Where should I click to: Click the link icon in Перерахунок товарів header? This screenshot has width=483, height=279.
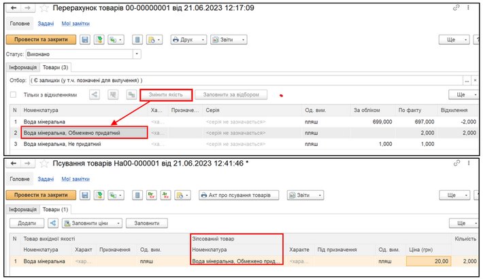point(455,9)
